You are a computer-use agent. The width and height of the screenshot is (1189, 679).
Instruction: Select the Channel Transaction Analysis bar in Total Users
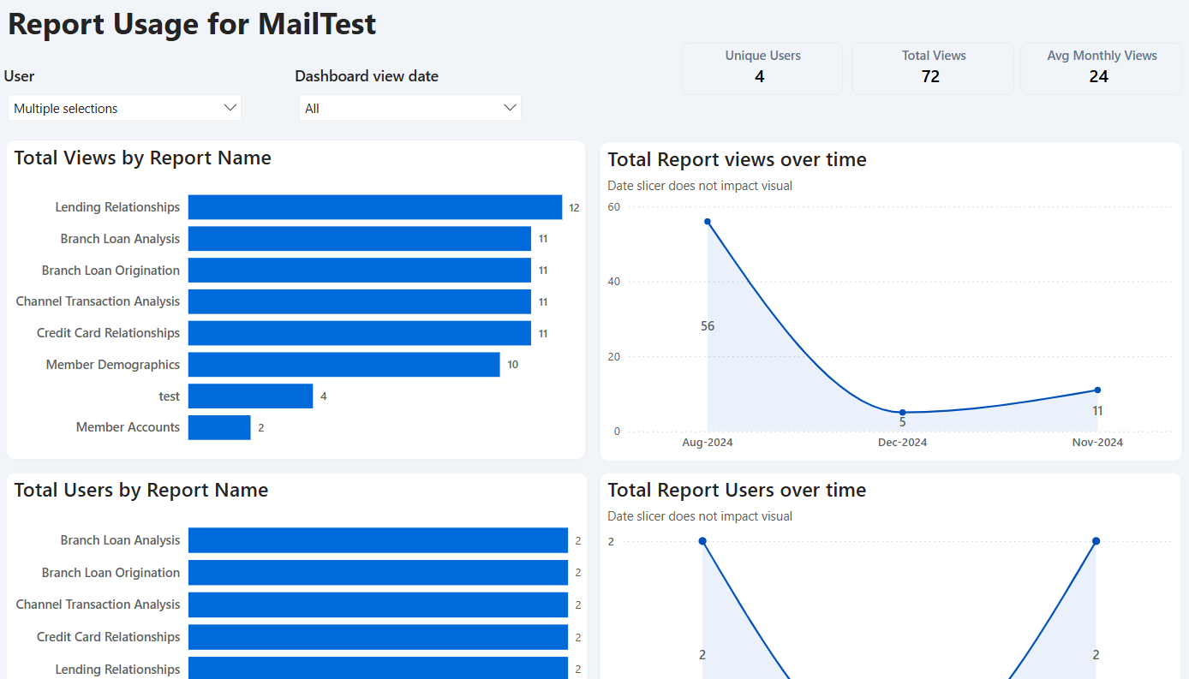coord(378,605)
